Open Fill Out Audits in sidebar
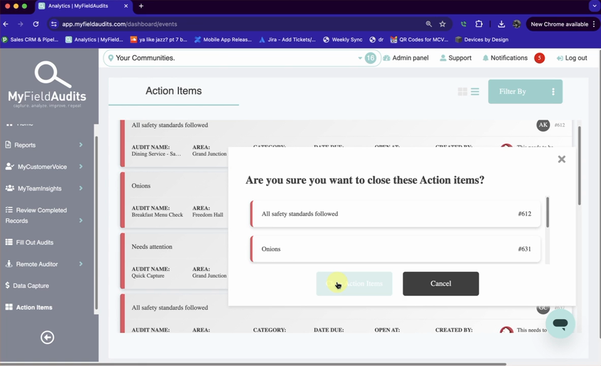 (29, 242)
